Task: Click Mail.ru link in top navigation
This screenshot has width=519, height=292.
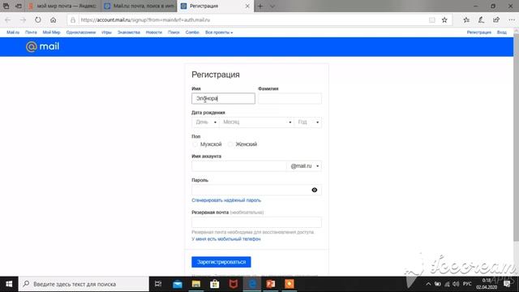Action: click(x=13, y=32)
